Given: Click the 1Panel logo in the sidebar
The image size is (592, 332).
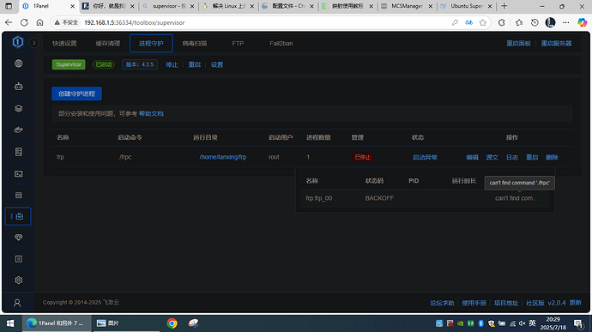Looking at the screenshot, I should (x=18, y=42).
